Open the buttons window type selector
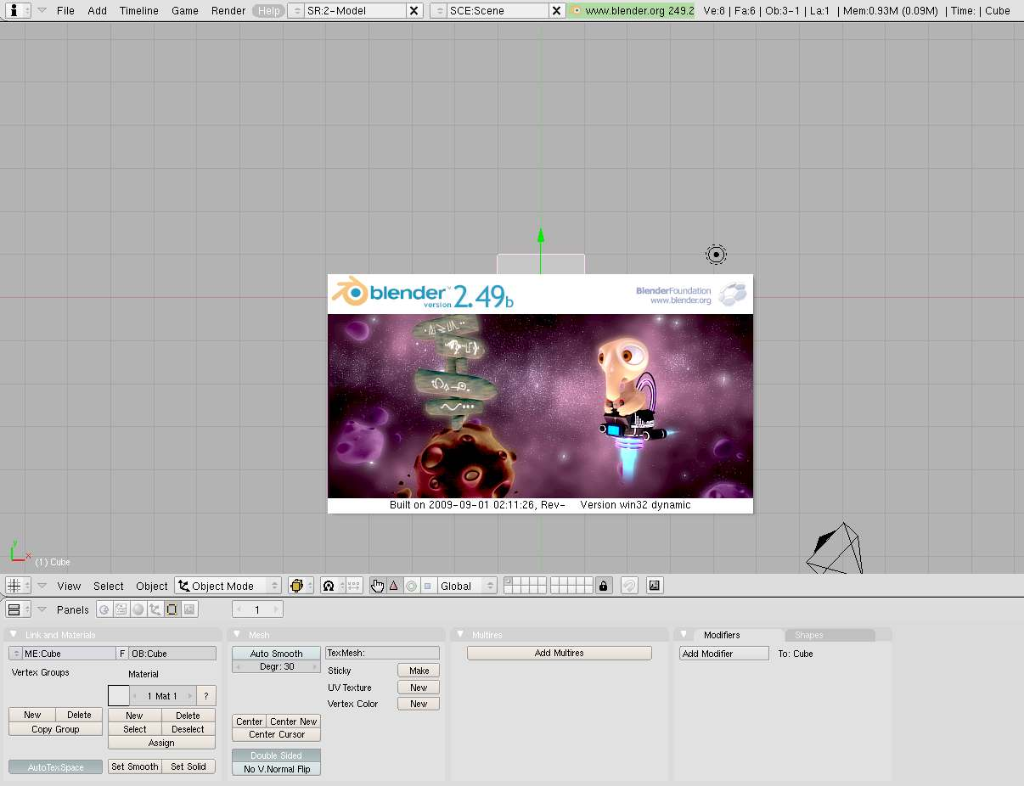The image size is (1024, 786). tap(18, 609)
